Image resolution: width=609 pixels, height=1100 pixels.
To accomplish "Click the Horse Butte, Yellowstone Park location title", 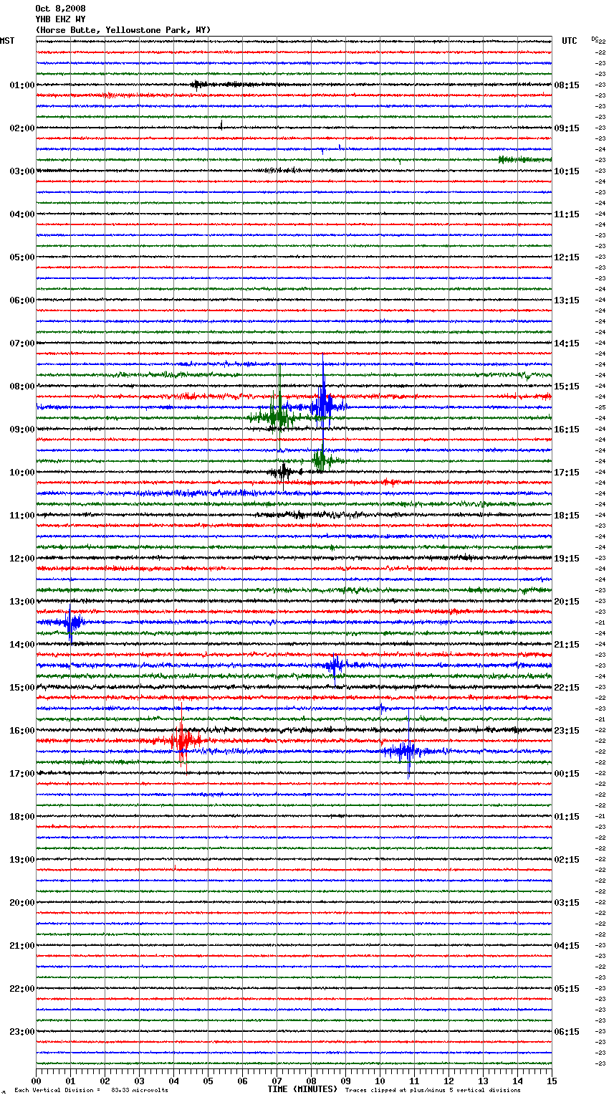I will click(x=123, y=30).
